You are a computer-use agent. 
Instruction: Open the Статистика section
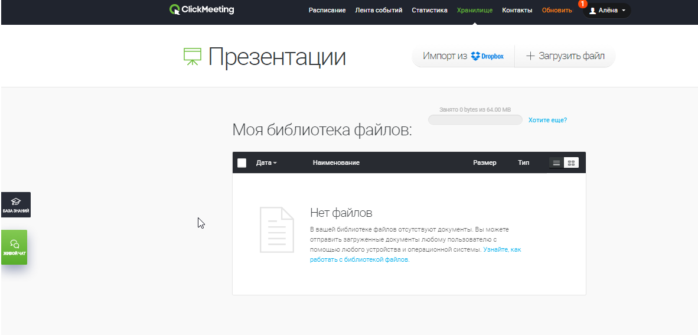coord(429,10)
